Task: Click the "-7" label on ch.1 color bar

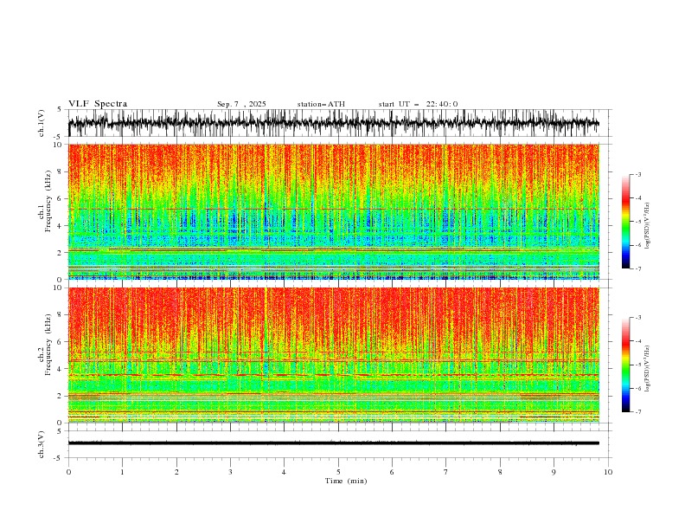Action: [x=638, y=269]
